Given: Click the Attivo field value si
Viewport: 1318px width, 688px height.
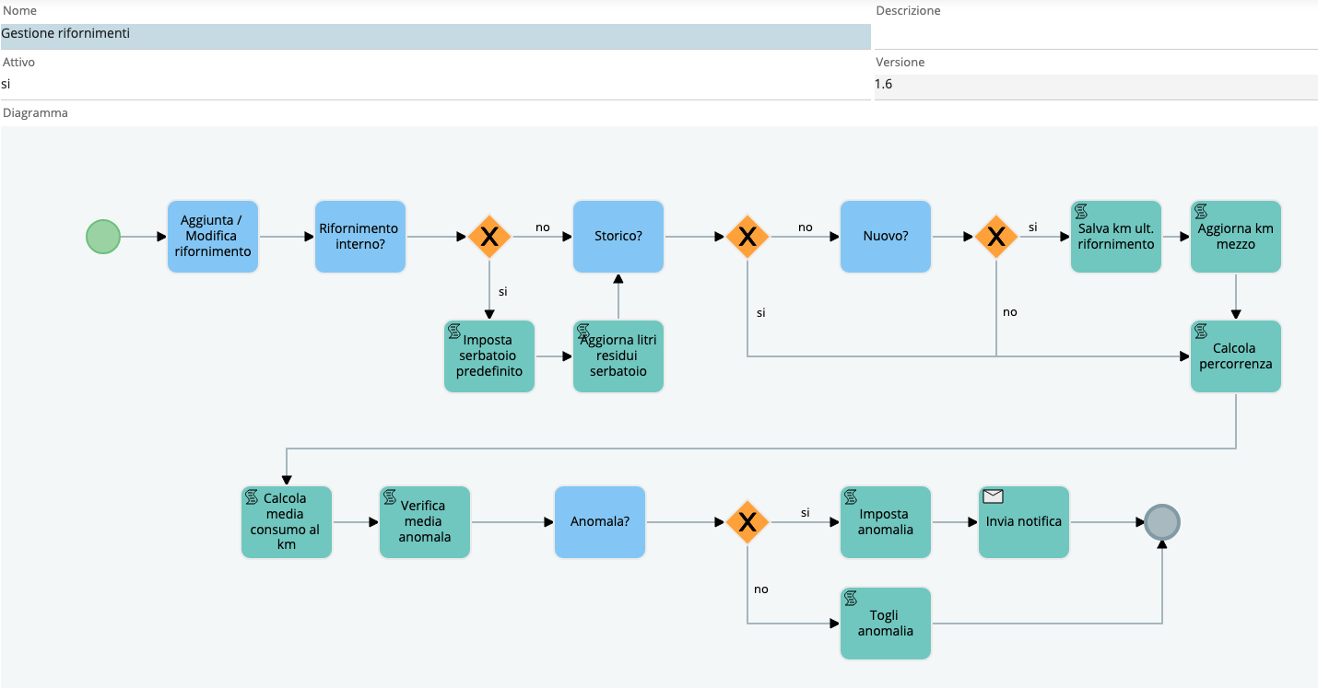Looking at the screenshot, I should (x=435, y=87).
